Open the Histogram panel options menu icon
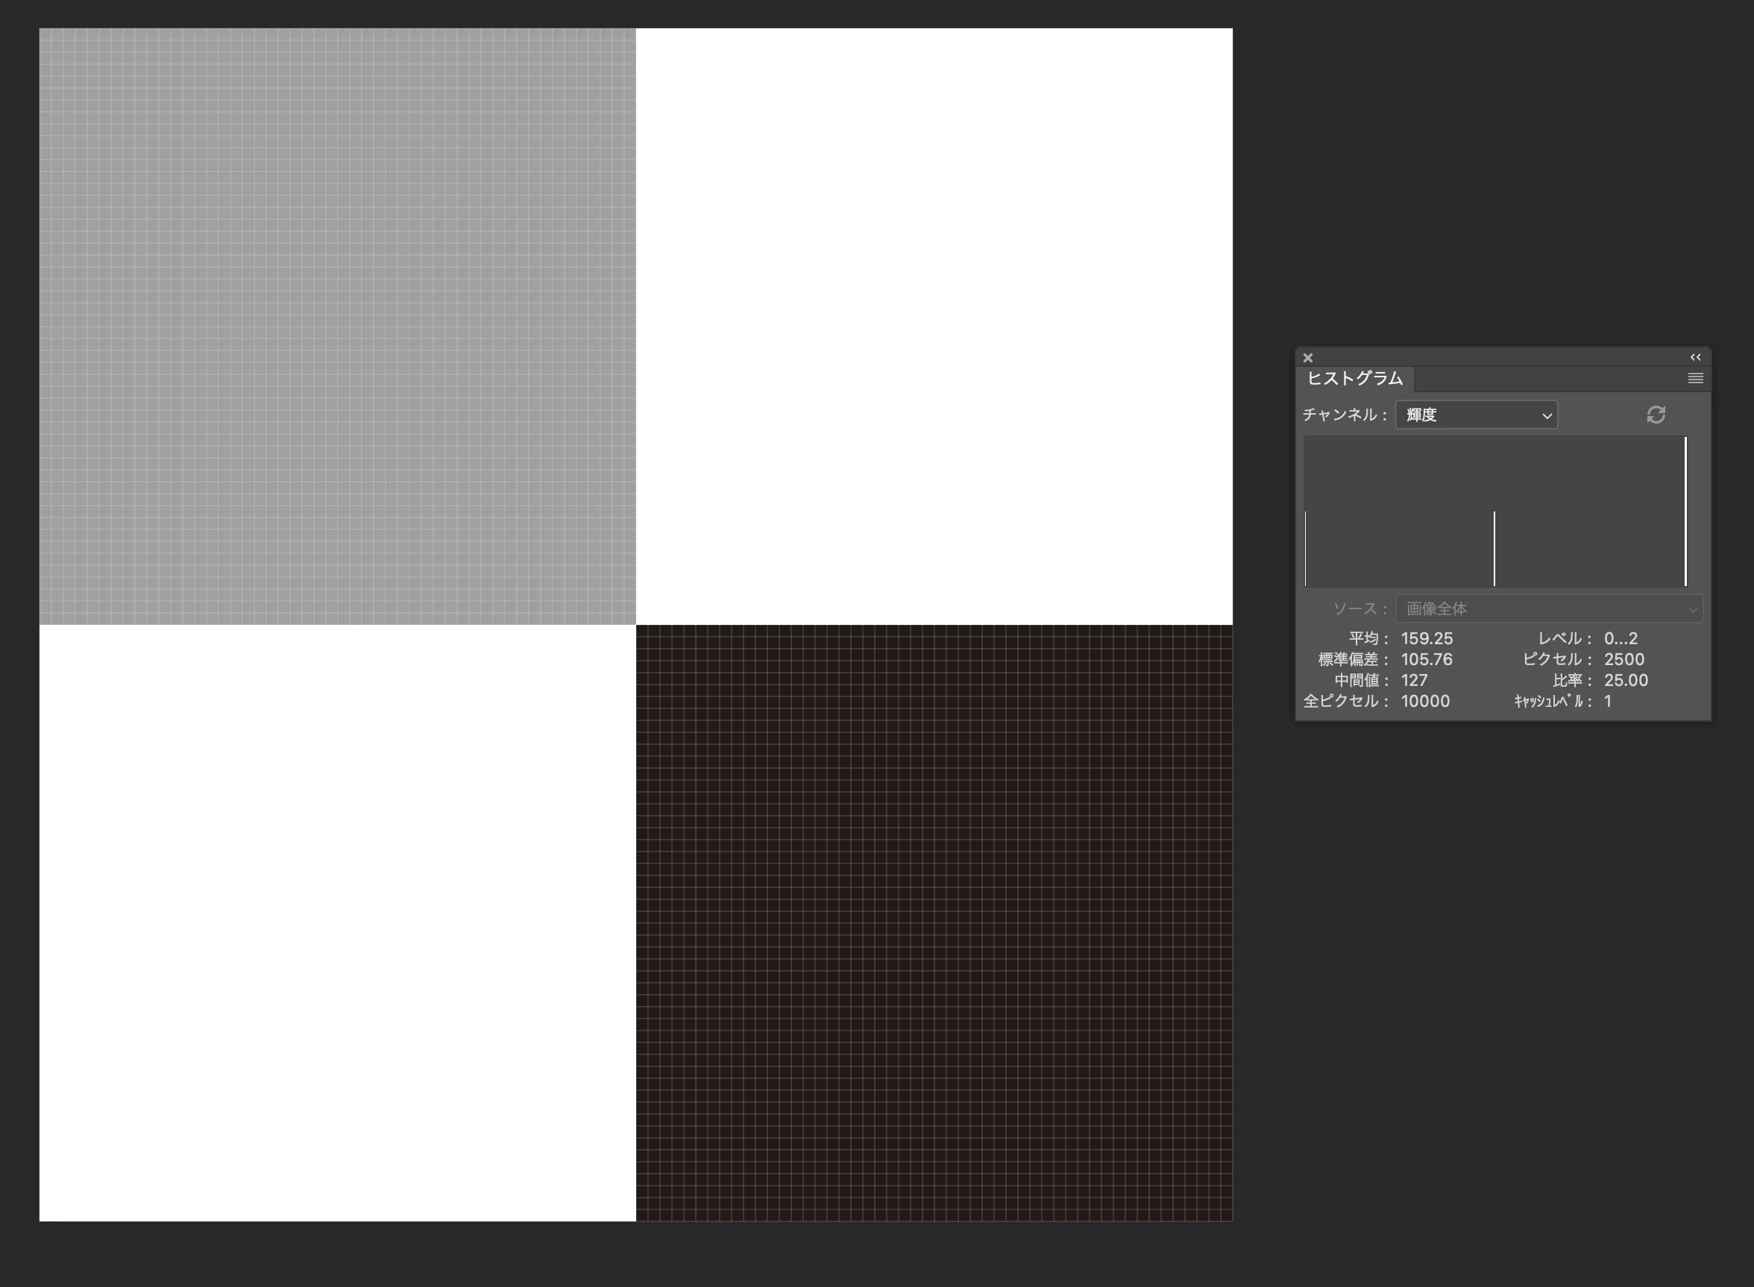Image resolution: width=1754 pixels, height=1287 pixels. click(1695, 379)
